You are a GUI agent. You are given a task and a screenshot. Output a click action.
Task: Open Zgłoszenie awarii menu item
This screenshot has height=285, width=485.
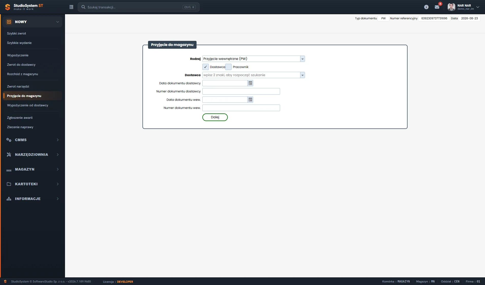[20, 118]
